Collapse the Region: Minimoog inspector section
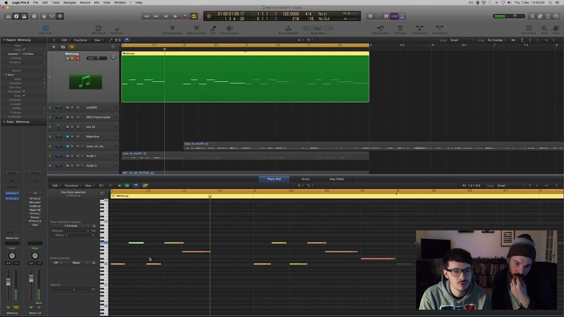The height and width of the screenshot is (317, 564). coord(4,40)
